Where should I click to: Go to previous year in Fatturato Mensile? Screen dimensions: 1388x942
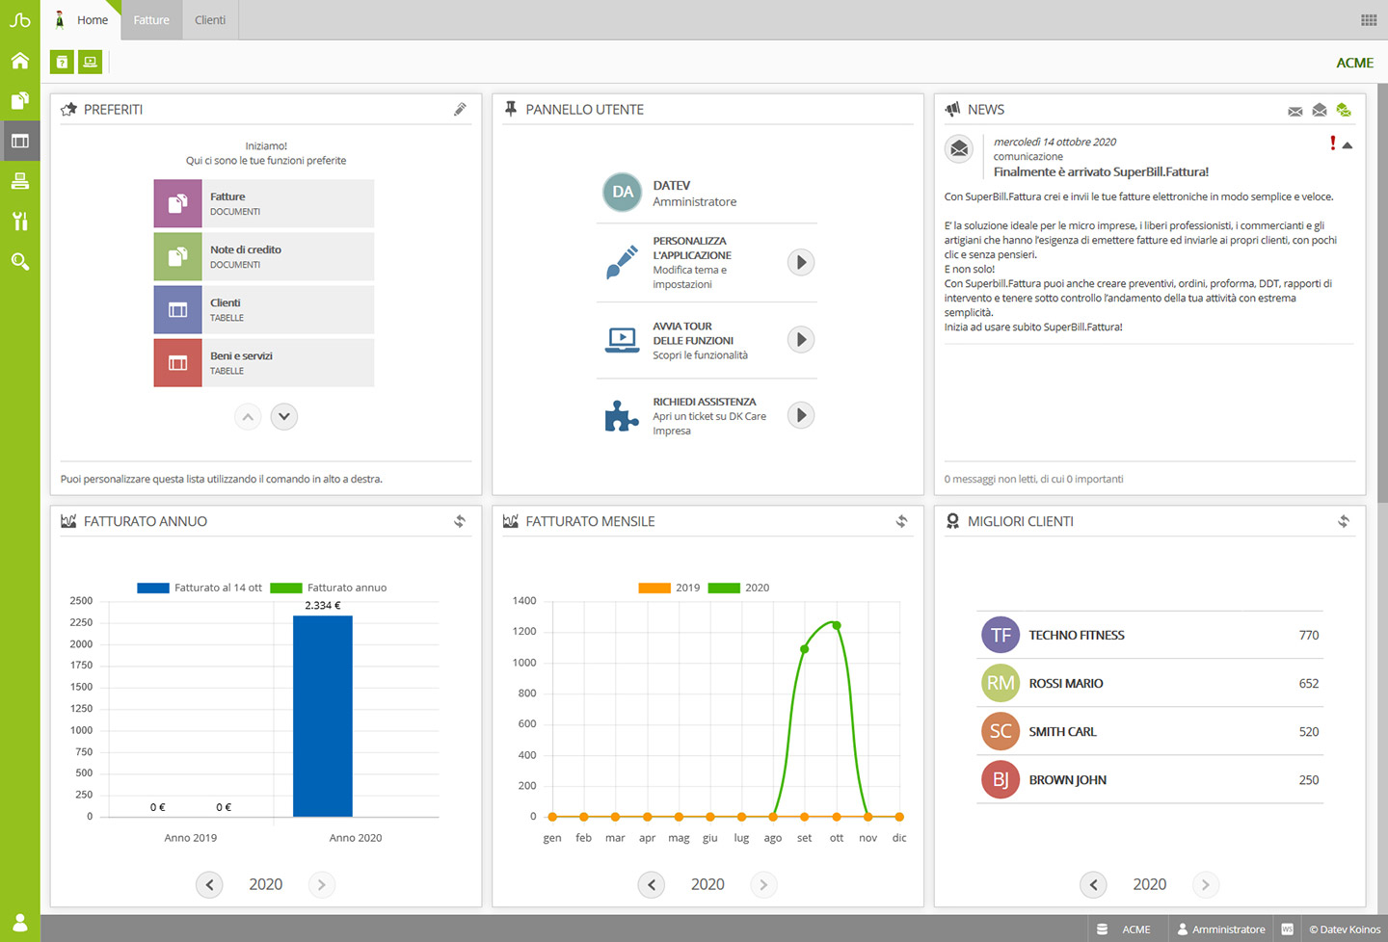(652, 884)
